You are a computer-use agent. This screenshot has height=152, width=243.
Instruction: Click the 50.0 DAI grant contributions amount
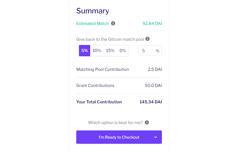click(x=153, y=85)
